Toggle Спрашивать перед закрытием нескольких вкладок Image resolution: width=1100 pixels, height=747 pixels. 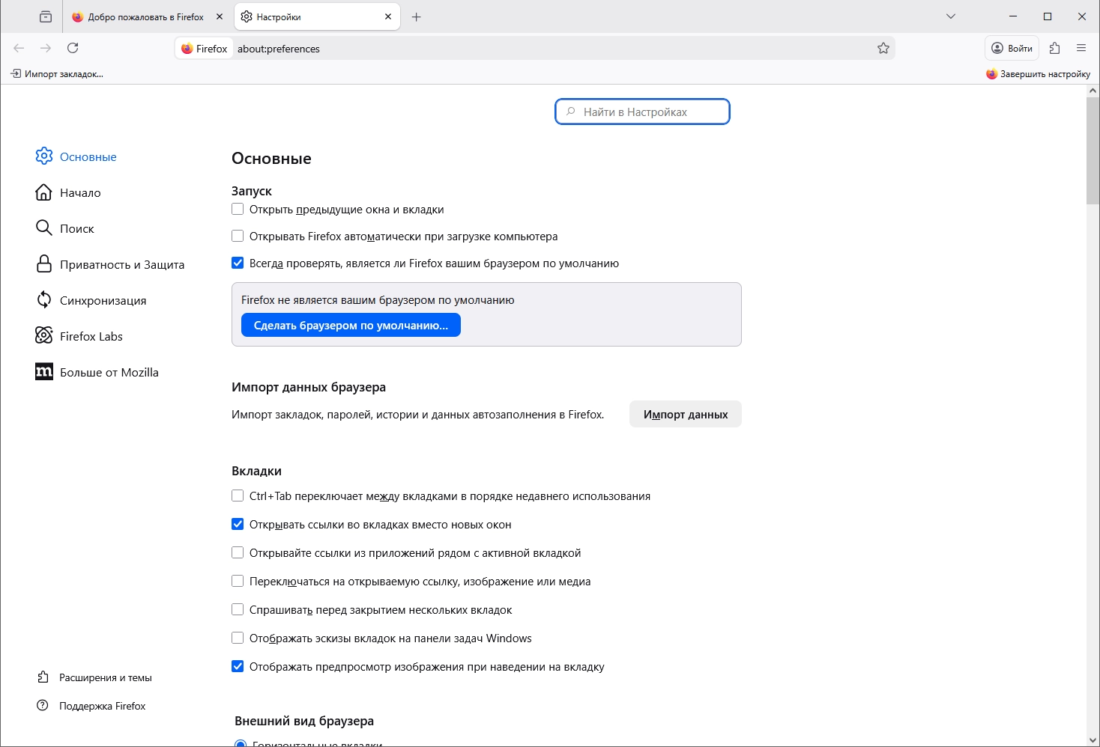point(238,610)
